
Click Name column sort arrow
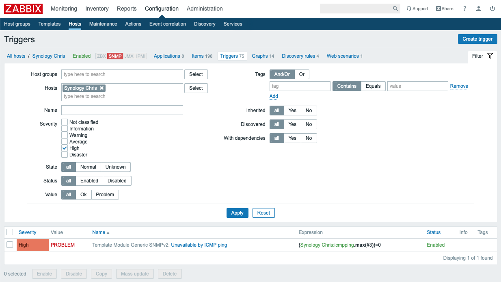(108, 233)
